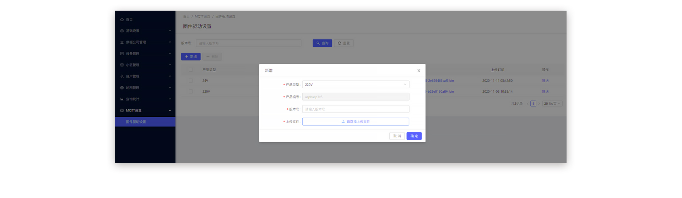Viewport: 682px width, 198px height.
Task: Click the 供暖公司管理 building icon
Action: point(122,42)
